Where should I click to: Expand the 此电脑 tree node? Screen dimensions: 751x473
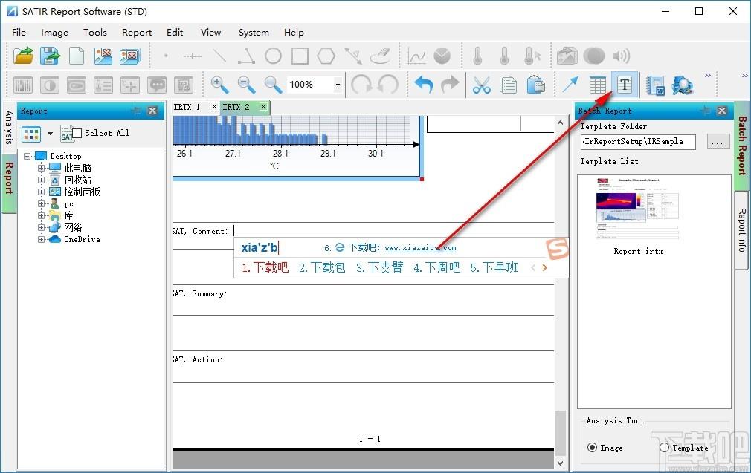pyautogui.click(x=41, y=168)
